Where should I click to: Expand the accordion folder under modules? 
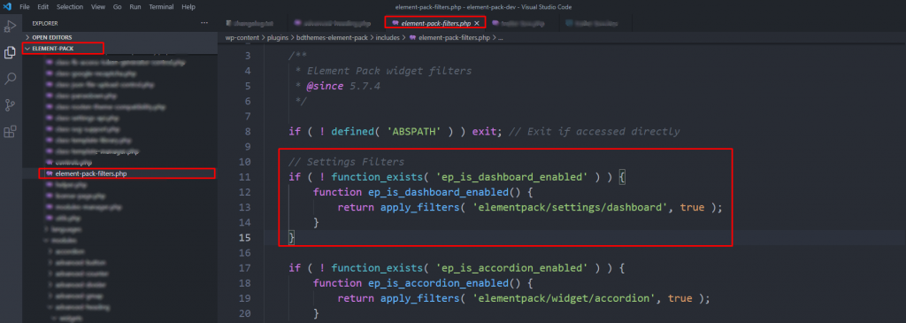[x=119, y=251]
